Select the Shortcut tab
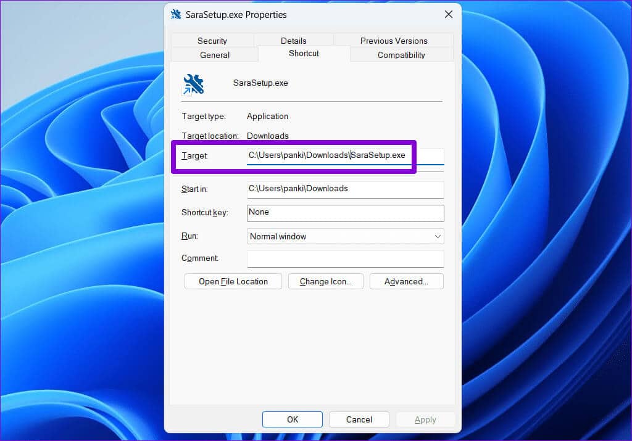This screenshot has height=441, width=632. 304,53
